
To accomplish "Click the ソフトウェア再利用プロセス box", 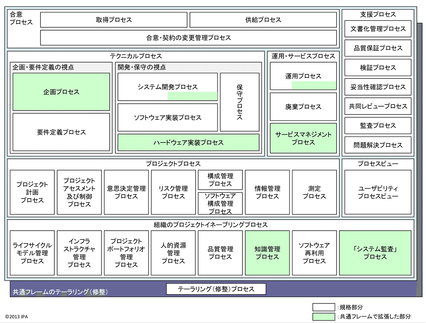I will click(x=314, y=253).
